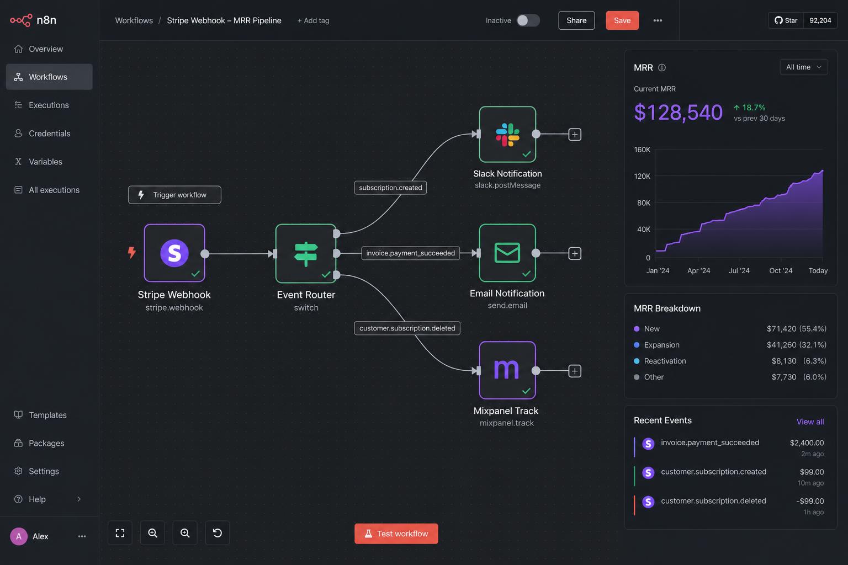The image size is (848, 565).
Task: Click the red trigger lightning bolt icon
Action: [x=131, y=253]
